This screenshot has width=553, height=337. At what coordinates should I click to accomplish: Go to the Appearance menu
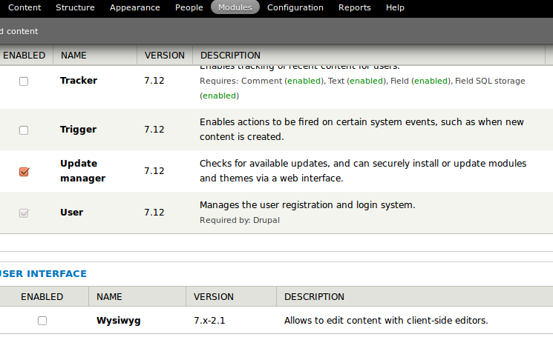coord(134,7)
